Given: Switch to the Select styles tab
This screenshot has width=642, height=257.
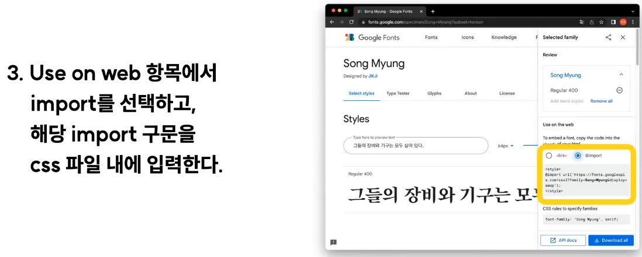Looking at the screenshot, I should tap(361, 93).
